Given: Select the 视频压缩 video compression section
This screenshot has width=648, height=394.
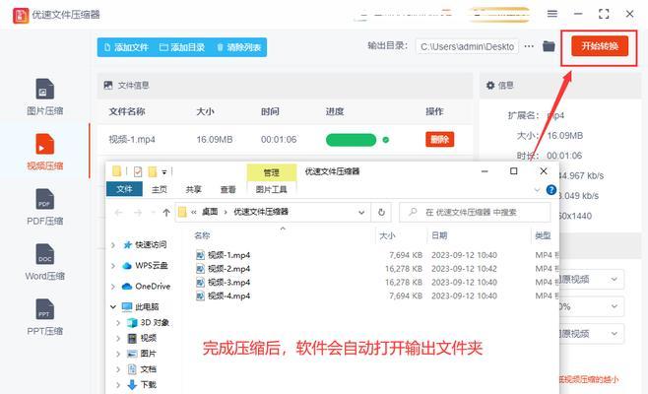Looking at the screenshot, I should [44, 152].
